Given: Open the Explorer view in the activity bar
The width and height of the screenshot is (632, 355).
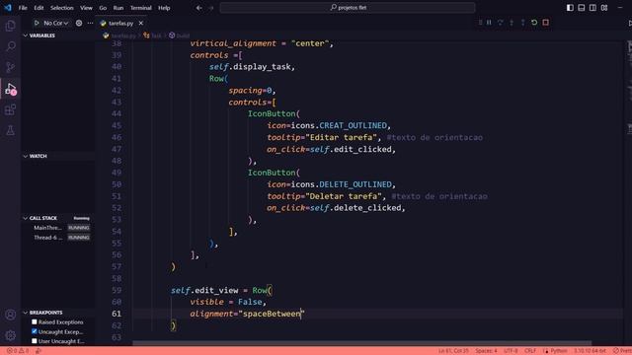Looking at the screenshot, I should tap(11, 26).
